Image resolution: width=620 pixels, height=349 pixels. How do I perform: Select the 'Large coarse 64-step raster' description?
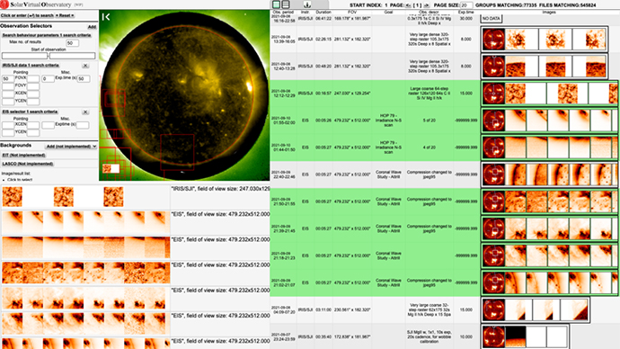pyautogui.click(x=430, y=94)
